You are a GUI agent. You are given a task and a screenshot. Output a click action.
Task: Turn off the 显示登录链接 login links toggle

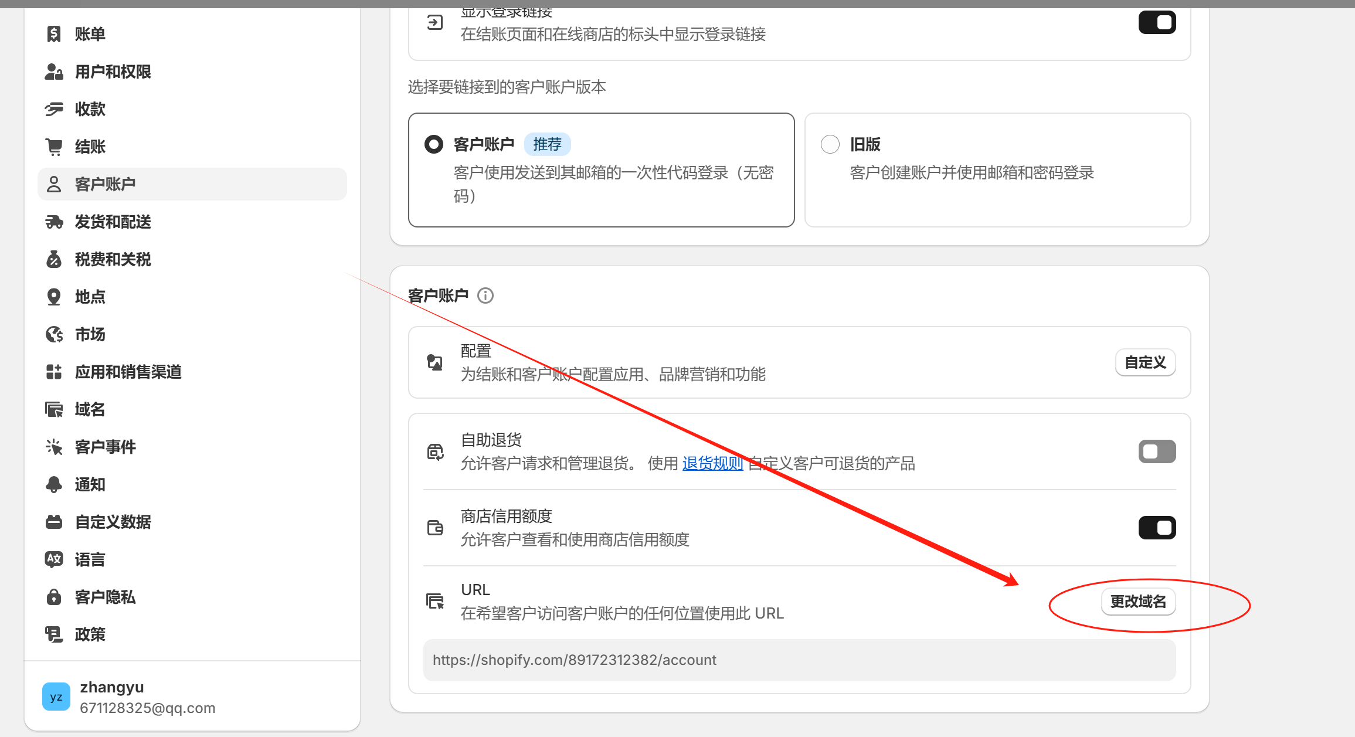1156,22
